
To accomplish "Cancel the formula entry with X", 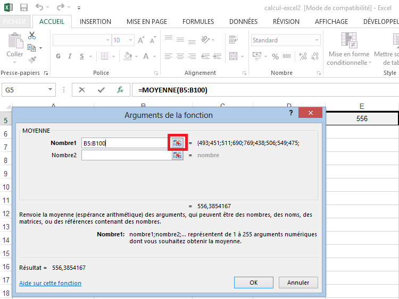I will 82,90.
